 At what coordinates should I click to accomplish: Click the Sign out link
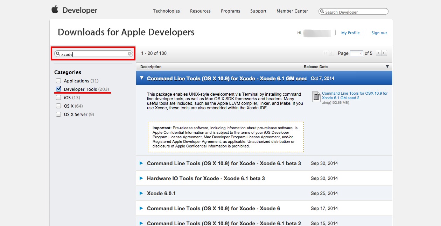(x=379, y=33)
